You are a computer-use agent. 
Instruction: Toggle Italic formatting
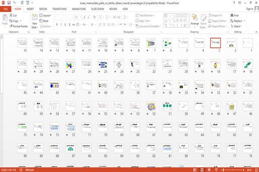coord(61,25)
